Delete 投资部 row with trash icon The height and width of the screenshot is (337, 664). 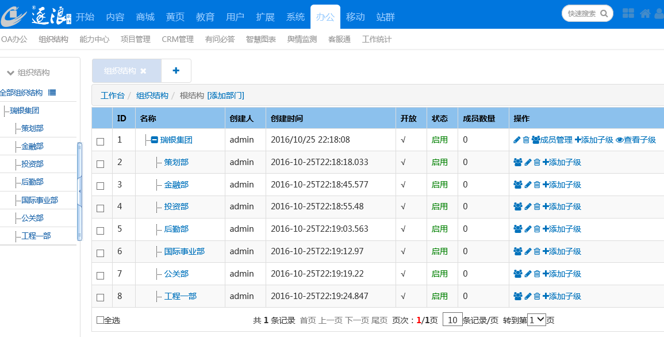point(537,206)
